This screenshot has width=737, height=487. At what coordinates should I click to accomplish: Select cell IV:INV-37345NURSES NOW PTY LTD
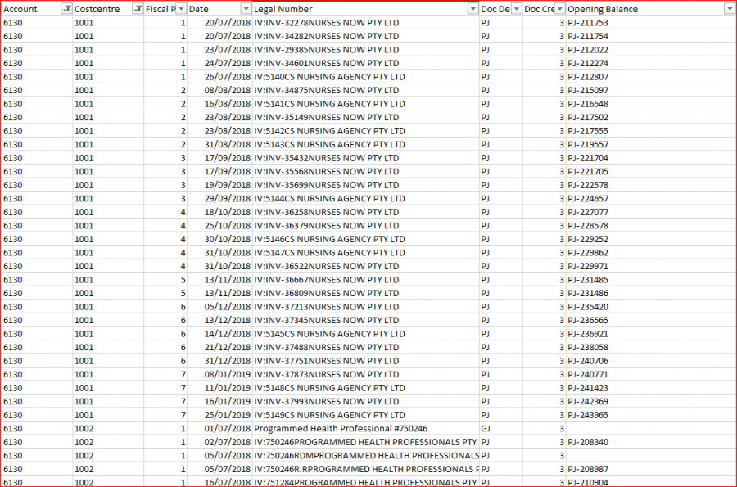[x=366, y=320]
